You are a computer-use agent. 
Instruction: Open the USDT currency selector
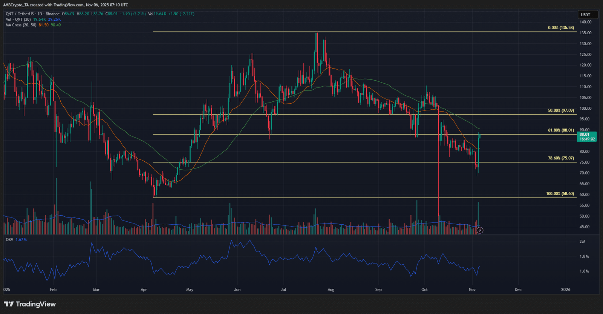(x=588, y=15)
